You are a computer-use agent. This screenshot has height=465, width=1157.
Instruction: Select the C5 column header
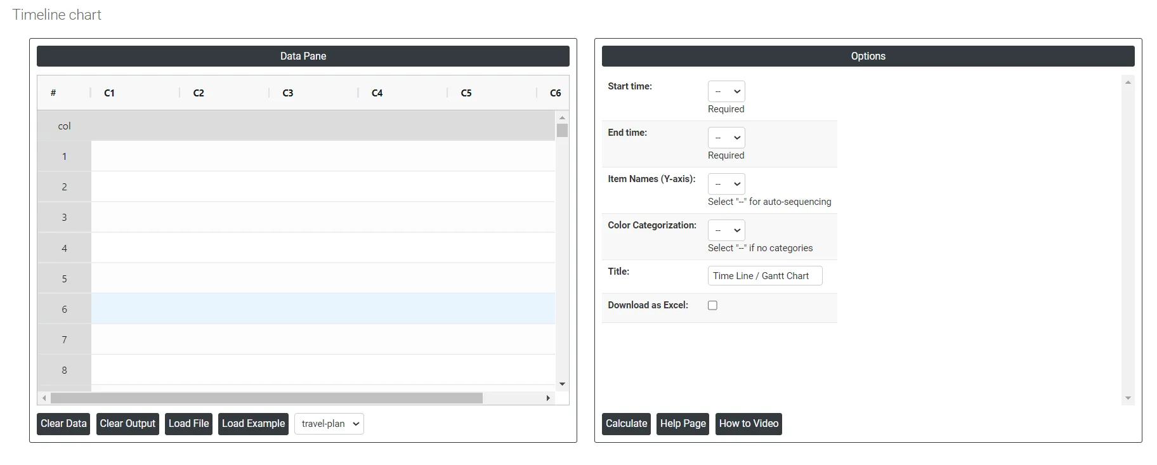[x=492, y=93]
